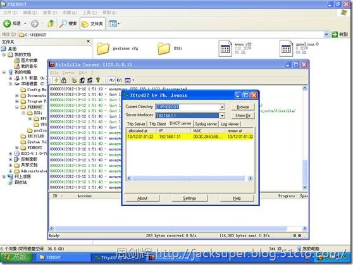
Task: Switch to Tftpd32 from the taskbar
Action: (x=118, y=257)
